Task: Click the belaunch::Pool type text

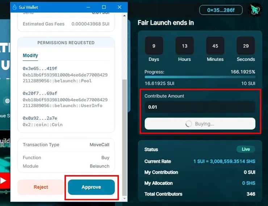Action: (65, 78)
